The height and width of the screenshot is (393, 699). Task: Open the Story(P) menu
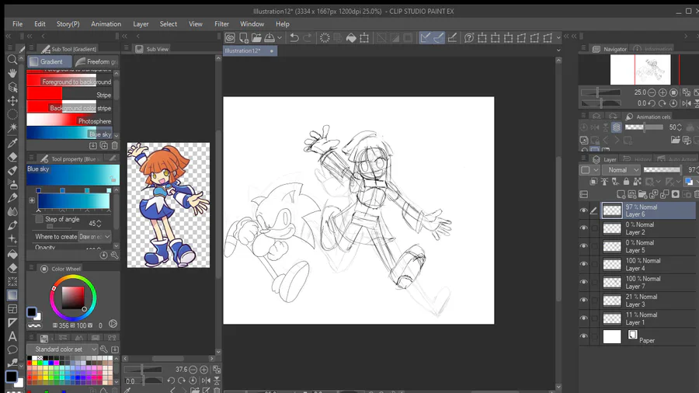point(68,24)
